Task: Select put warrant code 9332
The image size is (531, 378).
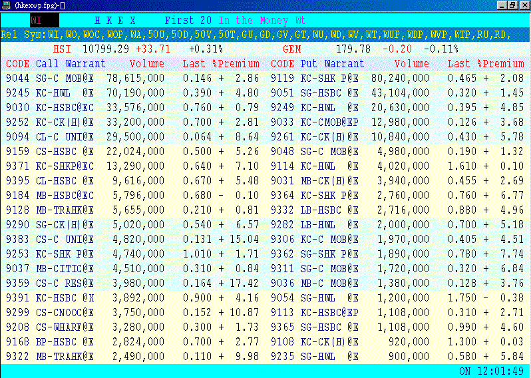Action: (282, 210)
